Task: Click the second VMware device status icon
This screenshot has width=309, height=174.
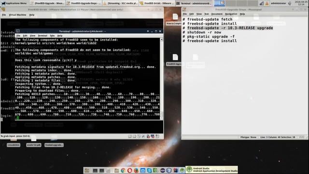Action: coord(134,136)
